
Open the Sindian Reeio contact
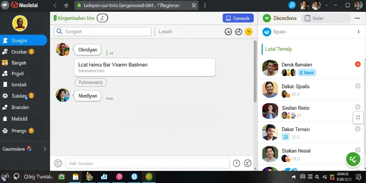coord(311,111)
